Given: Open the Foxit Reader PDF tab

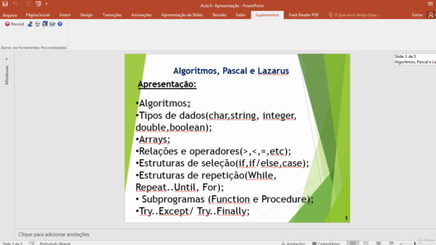Looking at the screenshot, I should click(304, 15).
